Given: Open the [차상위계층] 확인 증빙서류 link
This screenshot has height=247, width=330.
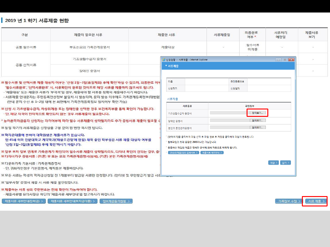Looking at the screenshot, I should 183,152.
